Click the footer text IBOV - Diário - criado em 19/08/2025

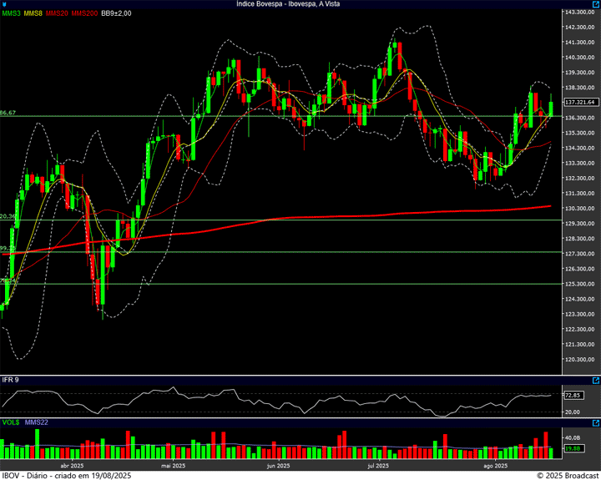67,475
